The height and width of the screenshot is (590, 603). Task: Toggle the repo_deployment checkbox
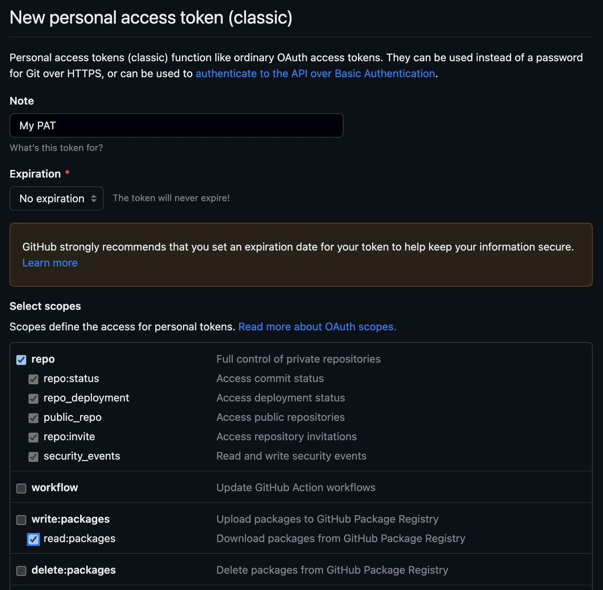click(x=33, y=398)
